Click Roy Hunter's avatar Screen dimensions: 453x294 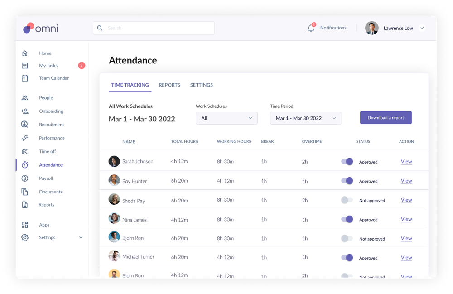[114, 180]
